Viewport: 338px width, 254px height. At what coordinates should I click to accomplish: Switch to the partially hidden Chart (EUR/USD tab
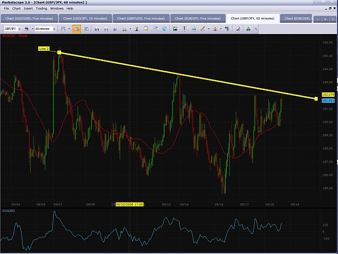pyautogui.click(x=296, y=18)
